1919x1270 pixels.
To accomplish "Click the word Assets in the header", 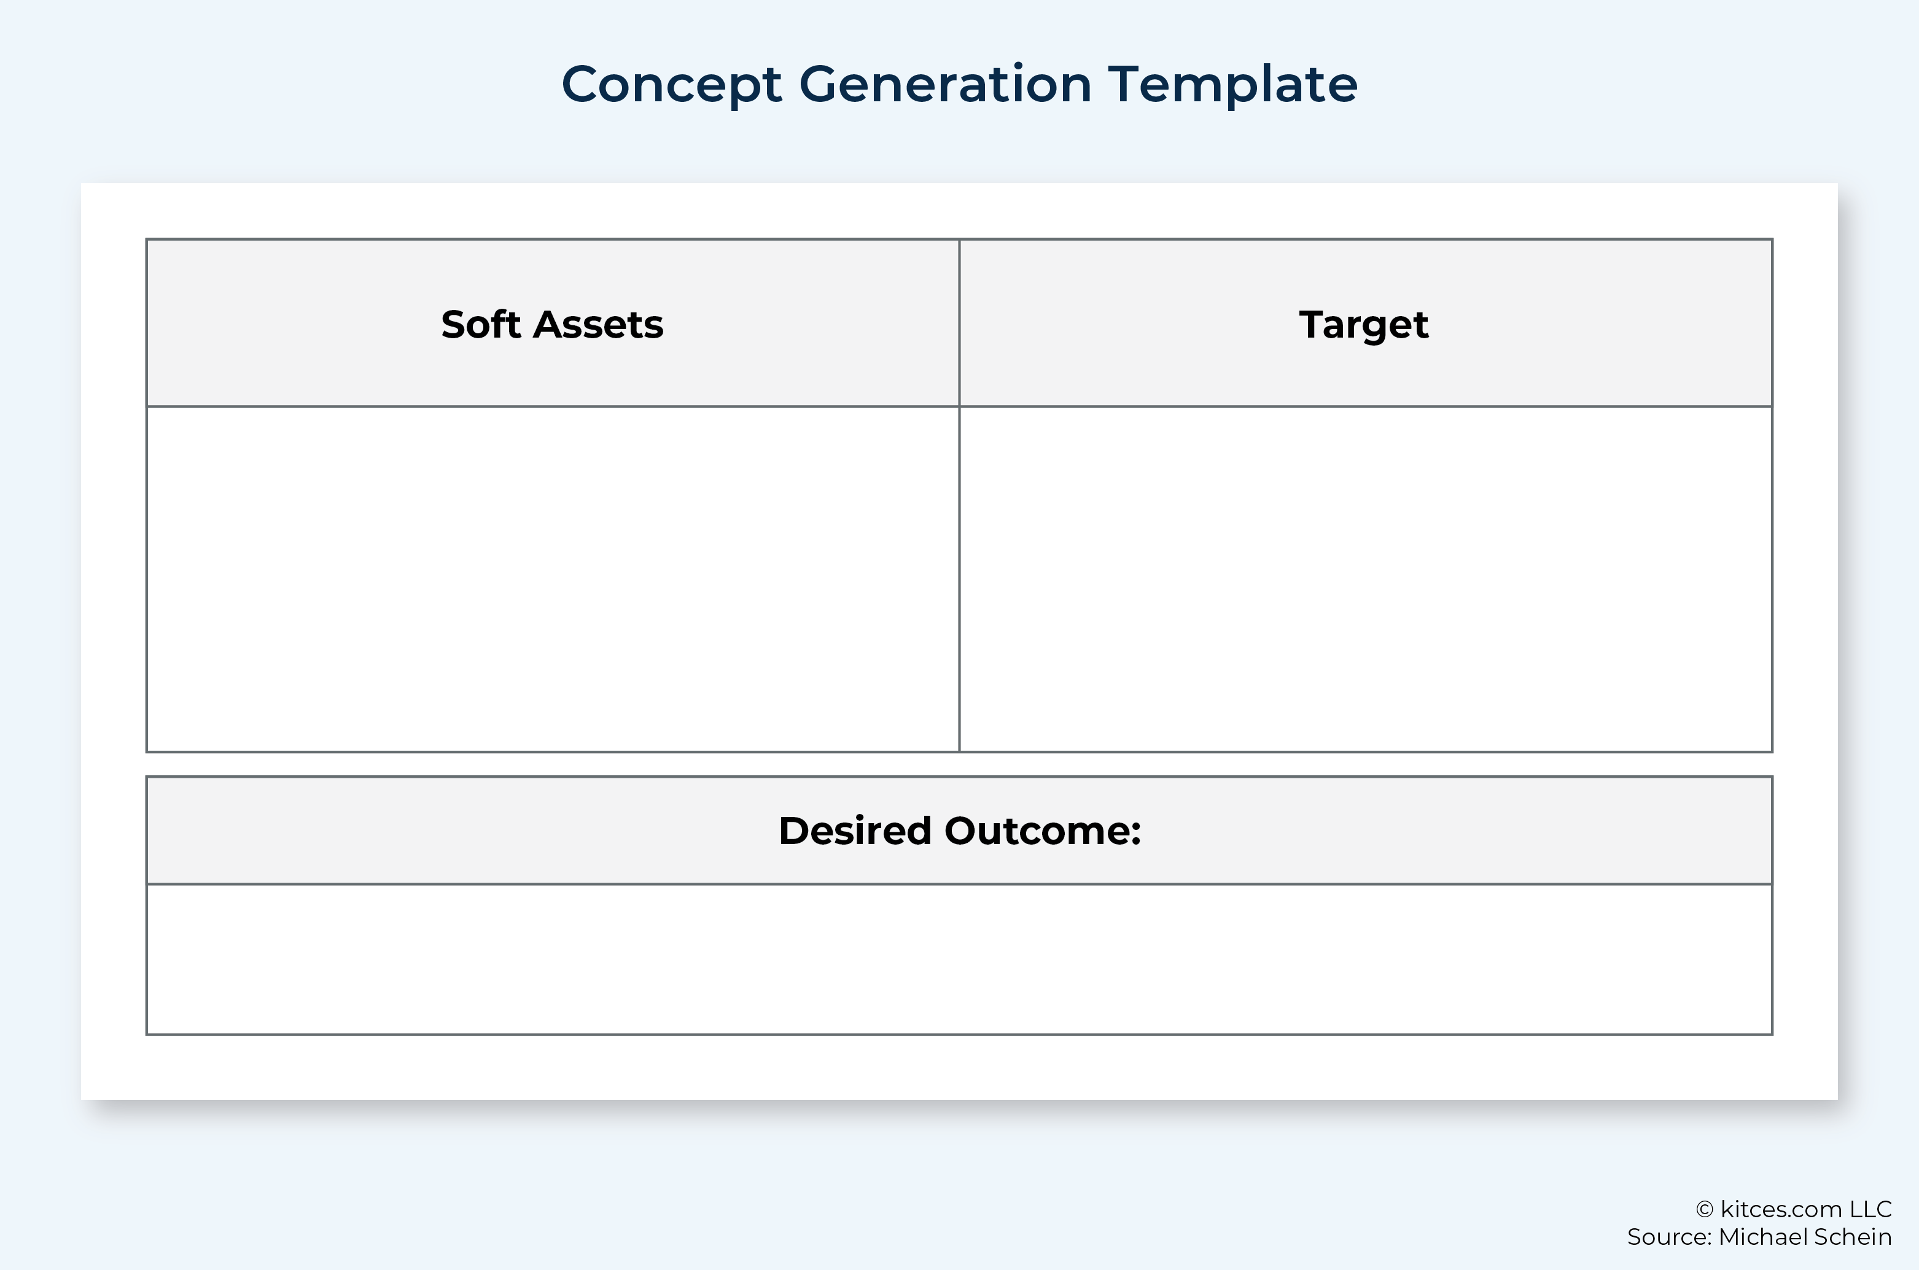I will 599,325.
